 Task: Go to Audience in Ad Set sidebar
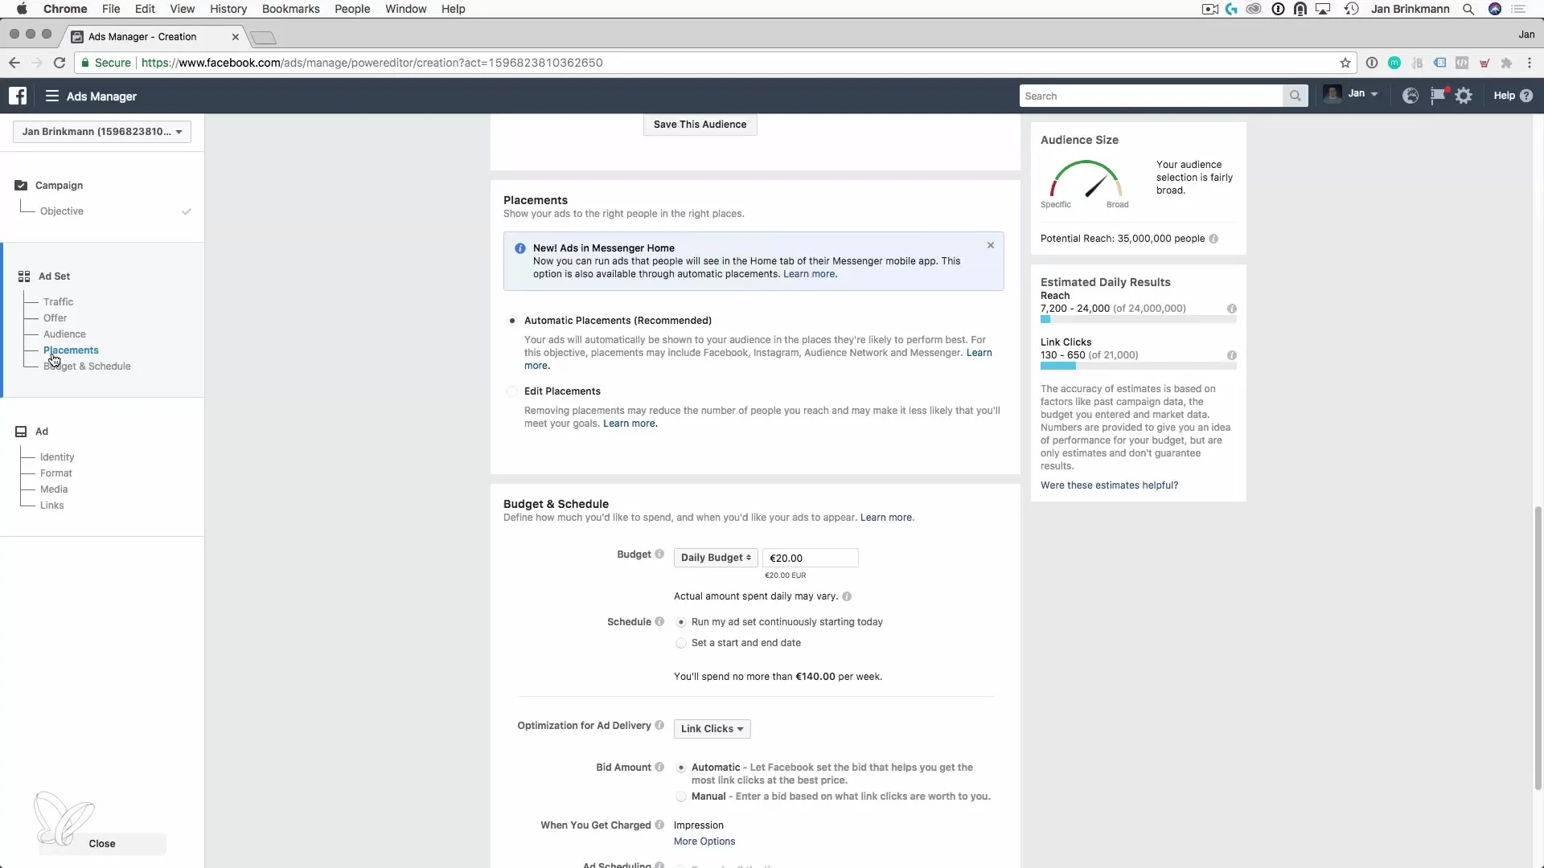coord(64,334)
